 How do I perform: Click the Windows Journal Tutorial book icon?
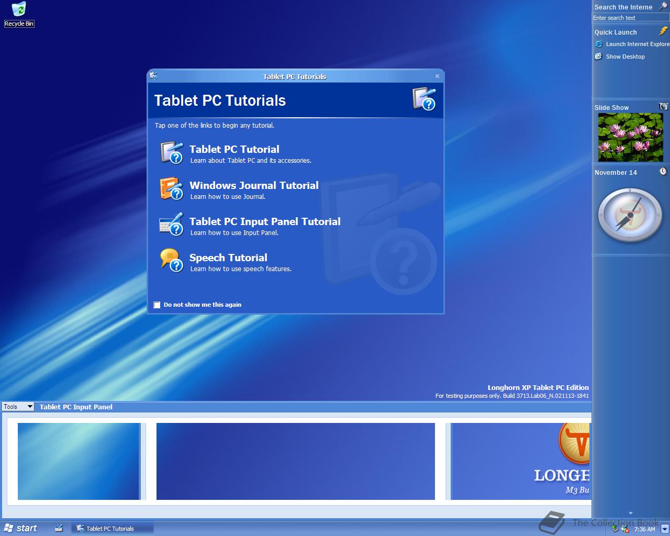tap(171, 188)
